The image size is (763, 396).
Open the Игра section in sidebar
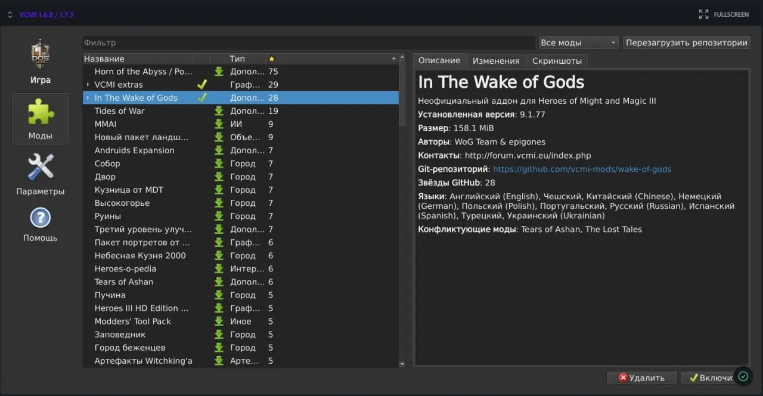[x=41, y=62]
